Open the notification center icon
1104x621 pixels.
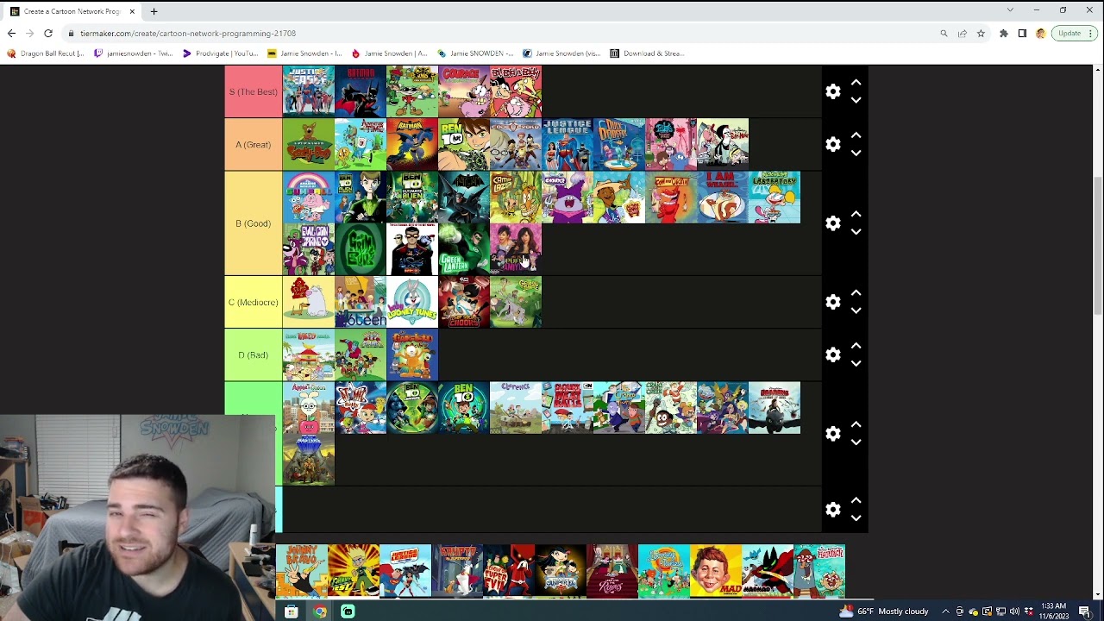(x=1085, y=612)
